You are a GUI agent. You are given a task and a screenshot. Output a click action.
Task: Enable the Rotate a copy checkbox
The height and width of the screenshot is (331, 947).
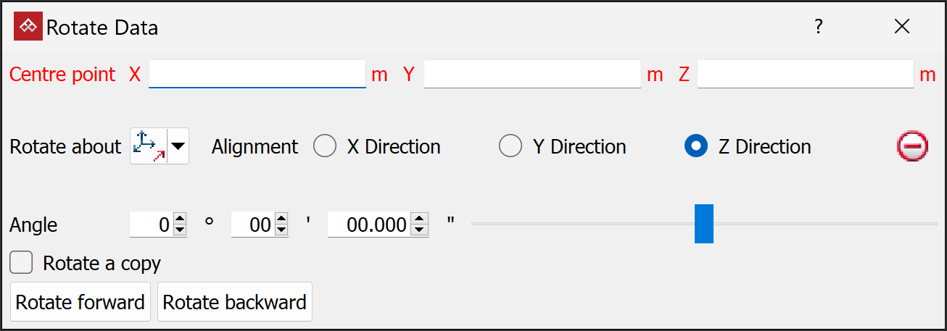[x=21, y=263]
